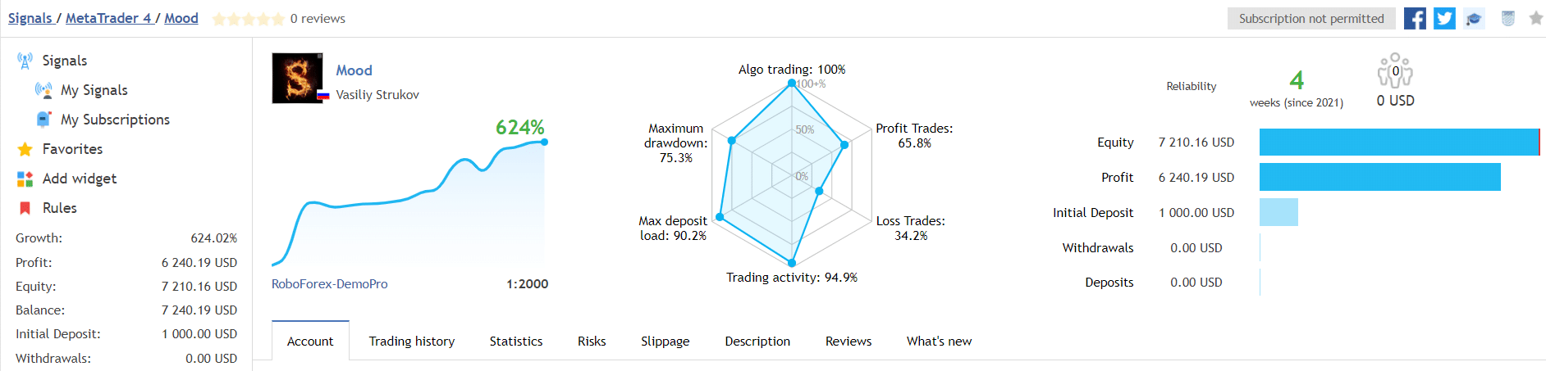1546x371 pixels.
Task: Add signal to favorites with star icon
Action: point(1536,18)
